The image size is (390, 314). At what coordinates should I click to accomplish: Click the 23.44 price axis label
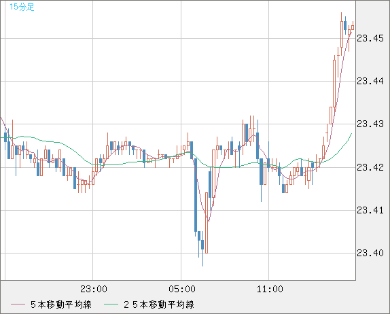point(370,81)
